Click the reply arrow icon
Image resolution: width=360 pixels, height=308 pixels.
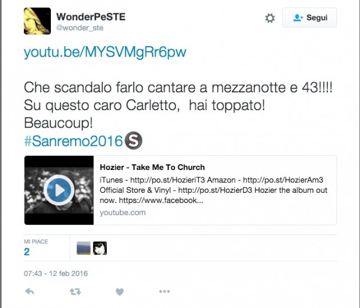click(29, 291)
